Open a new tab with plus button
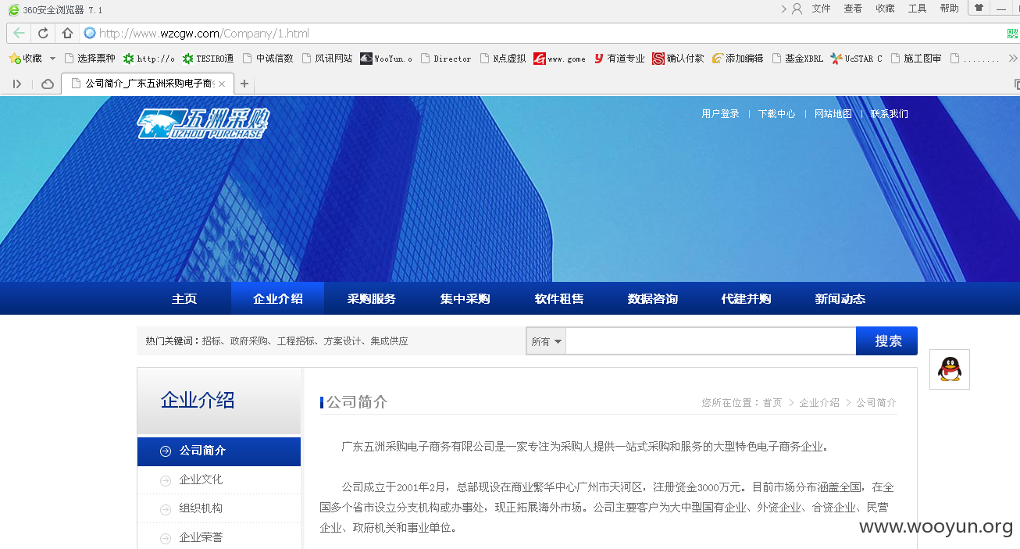This screenshot has height=549, width=1020. (244, 84)
